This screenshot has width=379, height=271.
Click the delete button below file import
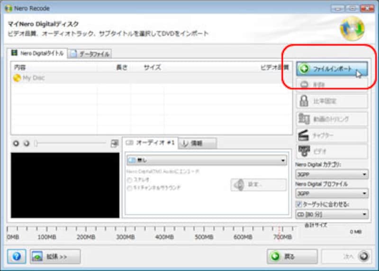pyautogui.click(x=332, y=85)
